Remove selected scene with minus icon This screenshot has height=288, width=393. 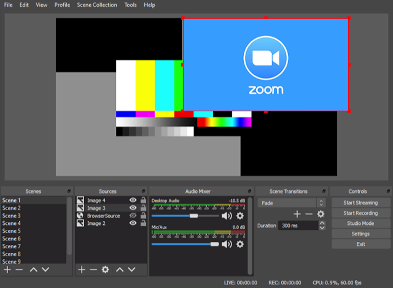coord(19,270)
